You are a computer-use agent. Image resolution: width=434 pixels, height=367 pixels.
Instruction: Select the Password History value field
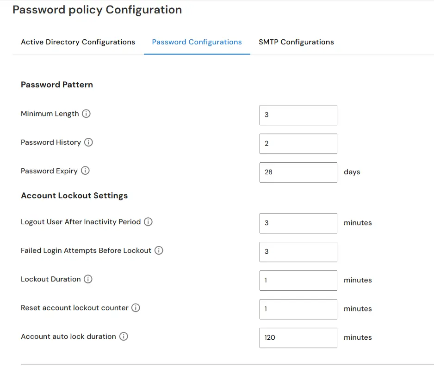coord(298,144)
